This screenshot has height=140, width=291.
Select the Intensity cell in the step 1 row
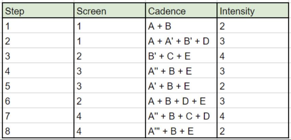(x=253, y=26)
